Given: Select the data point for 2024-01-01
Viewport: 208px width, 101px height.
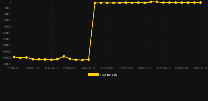Looking at the screenshot, I should (x=14, y=57).
